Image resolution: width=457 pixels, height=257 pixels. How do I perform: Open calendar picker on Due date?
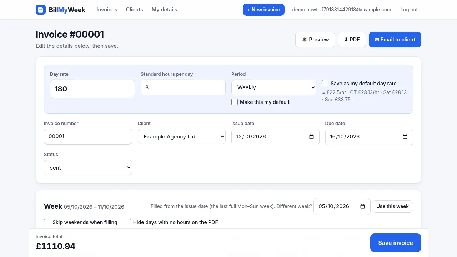[x=405, y=137]
